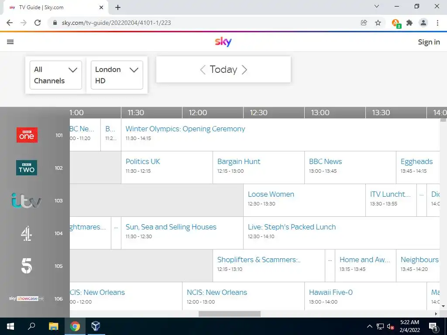This screenshot has height=335, width=447.
Task: Open the Eggheads programme
Action: pos(418,167)
